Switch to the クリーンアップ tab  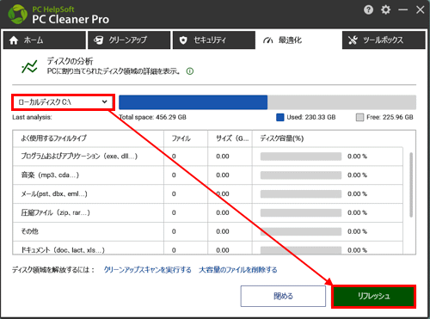pyautogui.click(x=129, y=40)
